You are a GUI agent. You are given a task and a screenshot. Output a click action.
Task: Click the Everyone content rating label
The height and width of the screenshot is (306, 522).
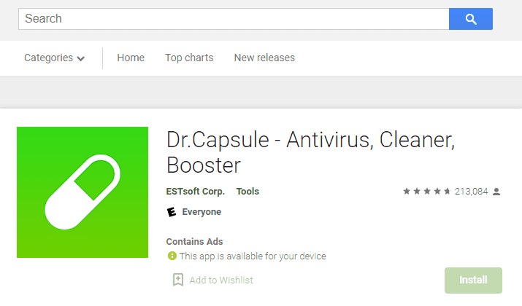201,212
